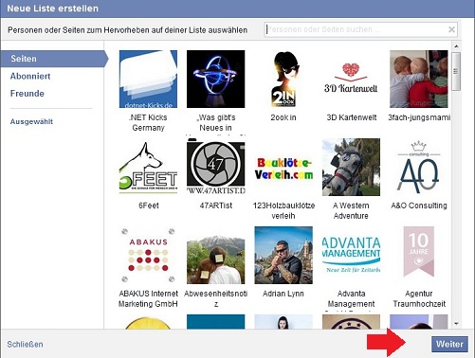
Task: Show the Ausgewählt items
Action: point(31,121)
